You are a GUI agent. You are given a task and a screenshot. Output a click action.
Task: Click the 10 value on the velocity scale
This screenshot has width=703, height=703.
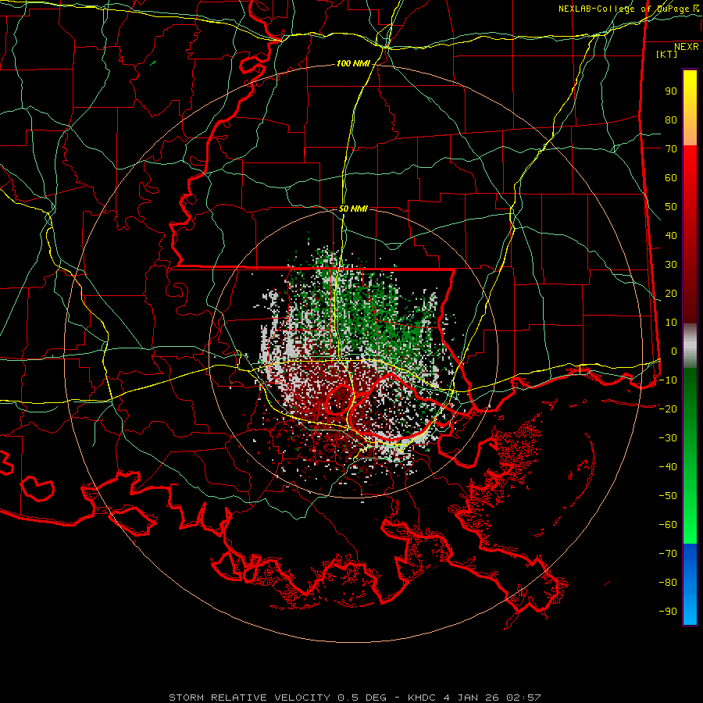coord(671,323)
